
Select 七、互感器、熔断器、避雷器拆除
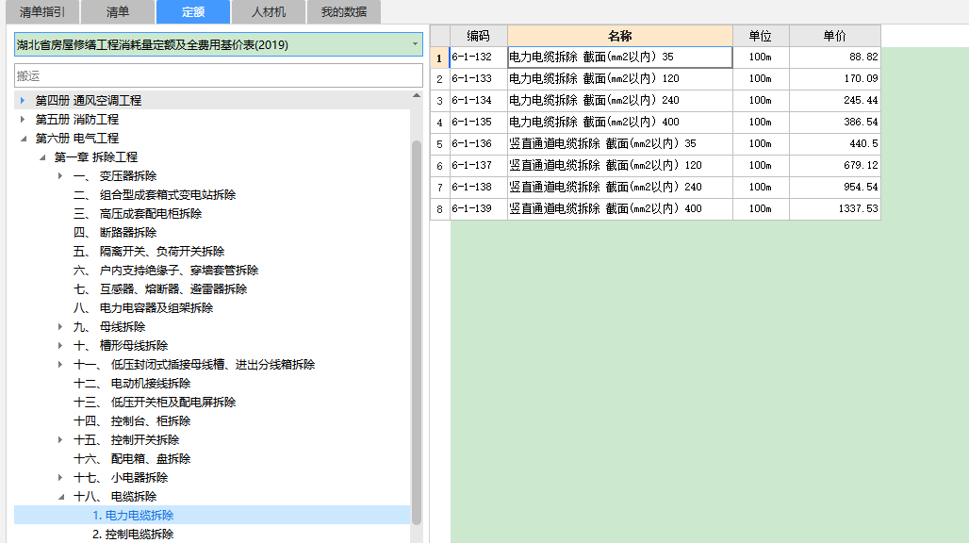(160, 289)
